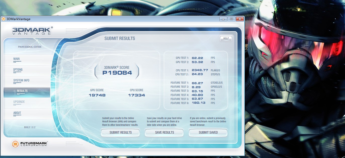Click the SAVE RESULTS button

[x=165, y=133]
